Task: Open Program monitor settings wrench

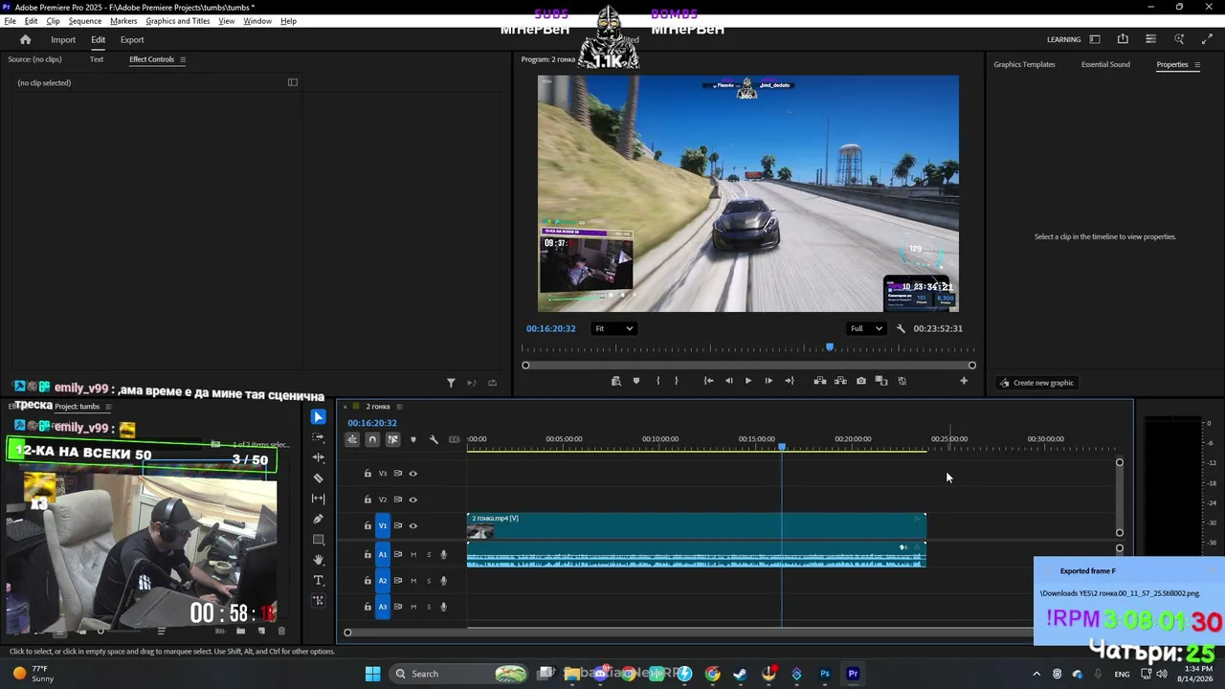Action: (901, 328)
